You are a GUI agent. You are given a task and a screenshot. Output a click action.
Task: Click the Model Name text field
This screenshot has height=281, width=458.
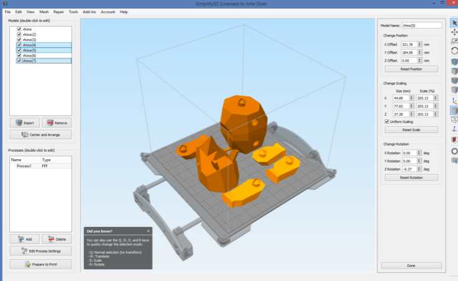pos(422,25)
